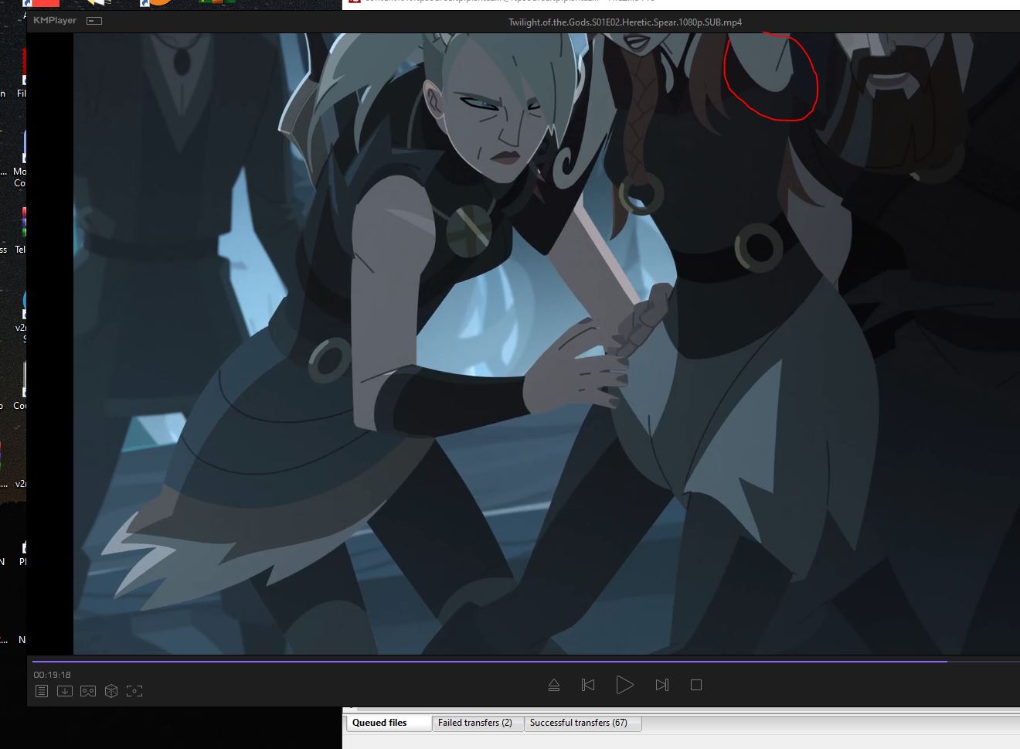Click the screen capture focus icon

(x=134, y=691)
